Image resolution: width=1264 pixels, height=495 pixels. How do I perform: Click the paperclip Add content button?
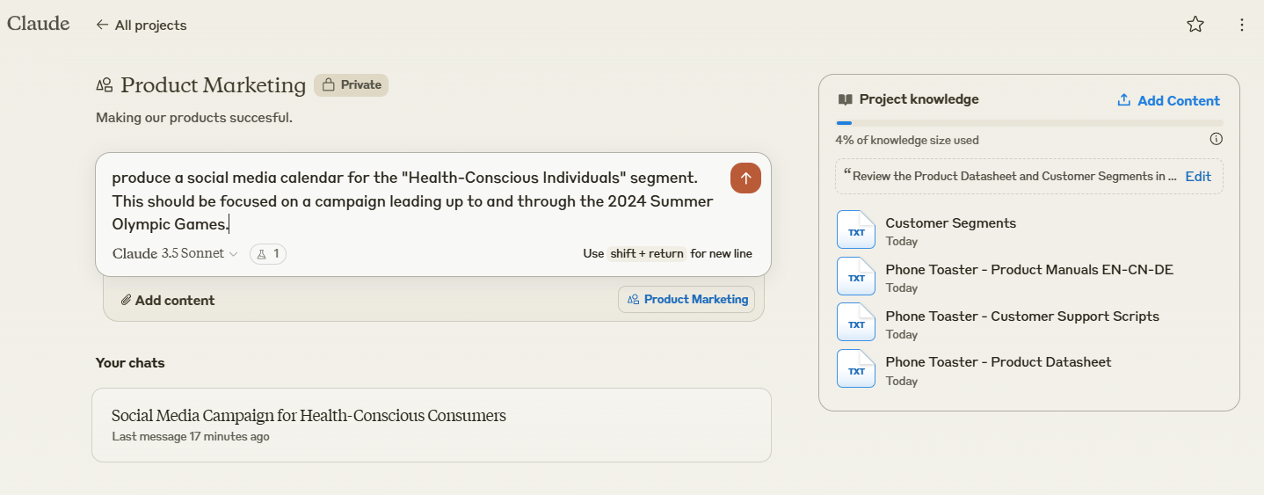click(x=168, y=301)
